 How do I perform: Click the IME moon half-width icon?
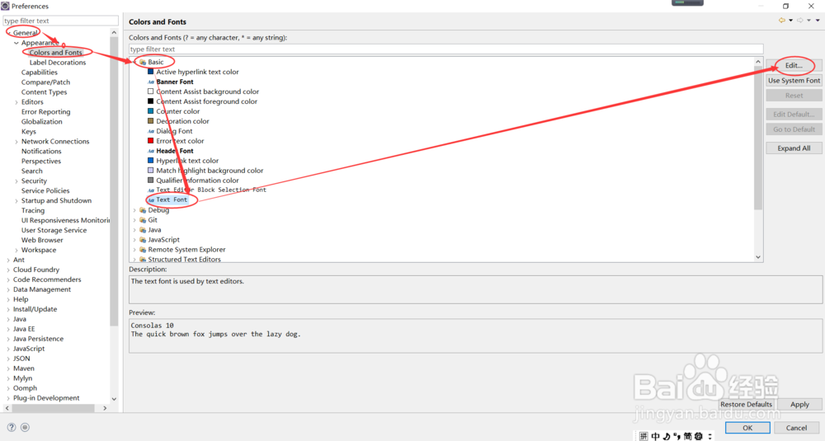click(x=666, y=436)
